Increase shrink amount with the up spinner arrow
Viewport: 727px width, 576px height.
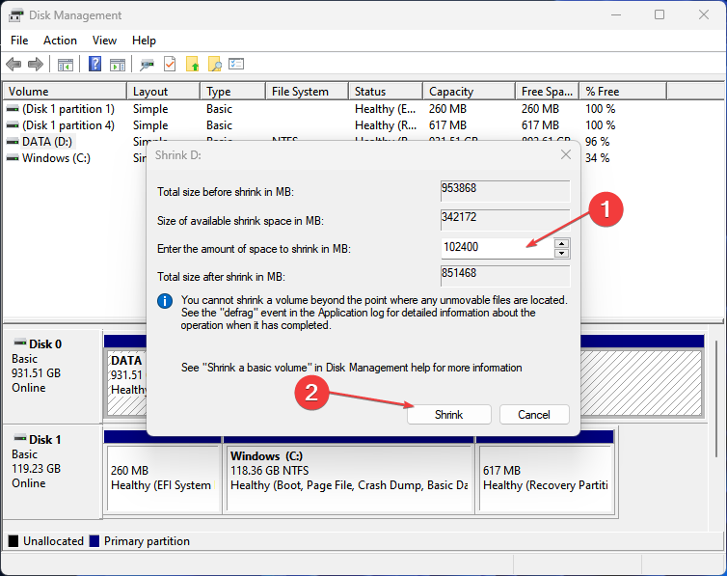tap(561, 243)
